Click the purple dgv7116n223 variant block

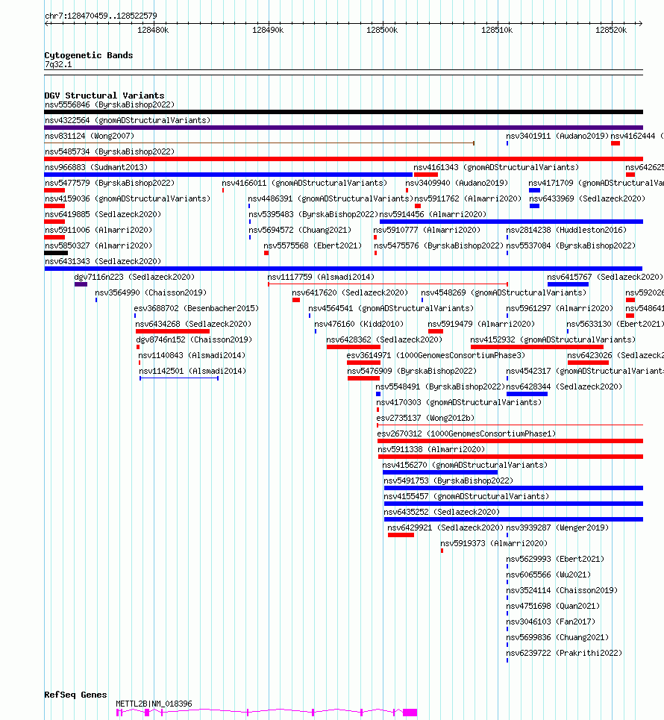81,284
